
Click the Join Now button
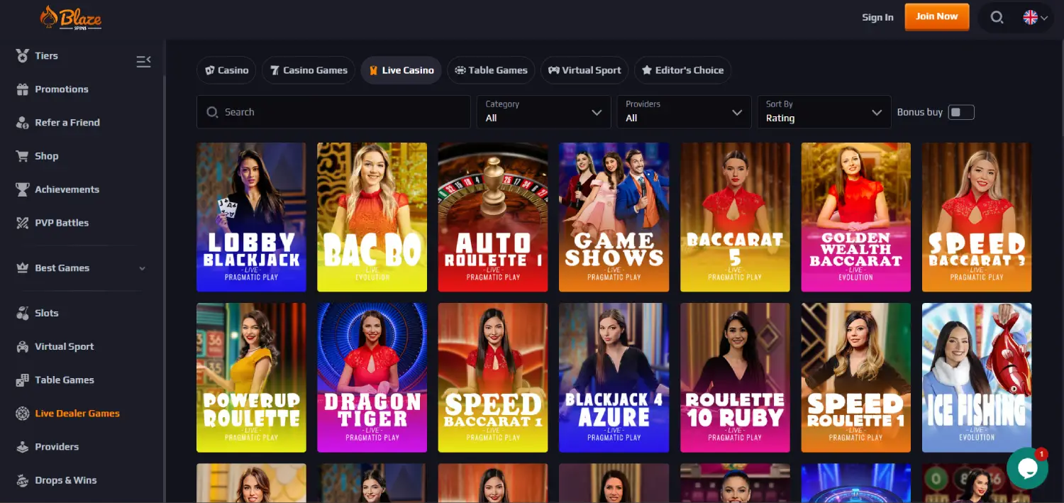tap(937, 17)
